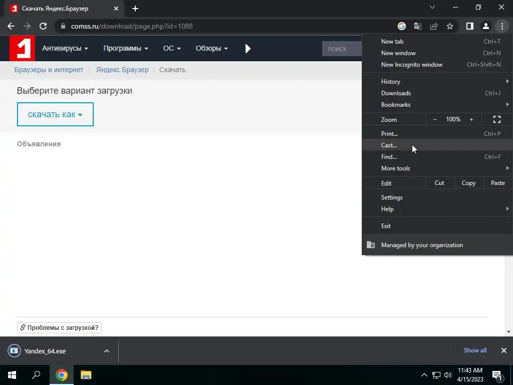The image size is (513, 385).
Task: Choose Print... from the menu
Action: pyautogui.click(x=437, y=133)
